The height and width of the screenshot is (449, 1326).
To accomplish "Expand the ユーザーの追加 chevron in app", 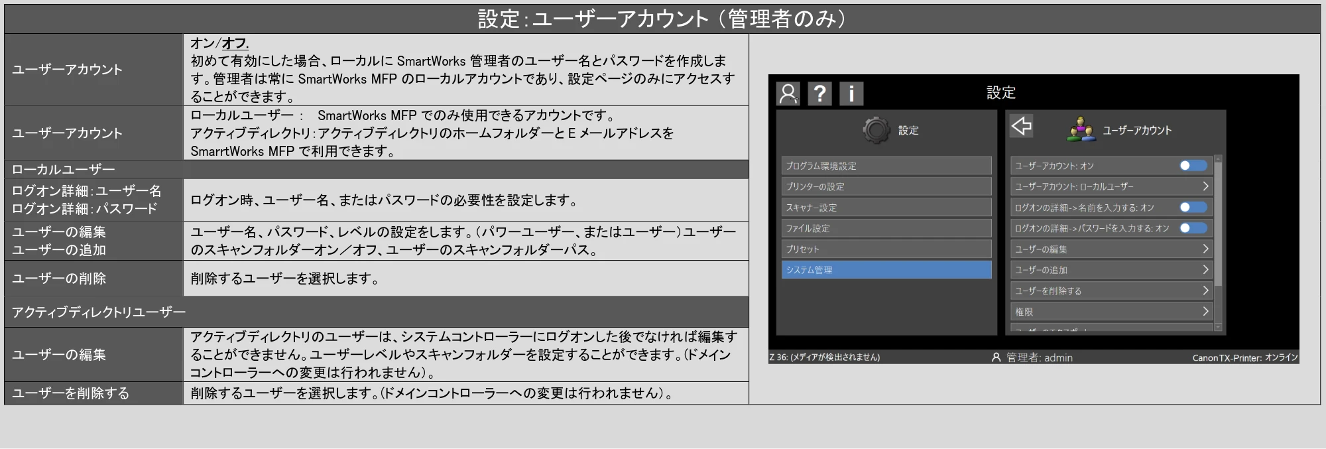I will click(x=1205, y=269).
